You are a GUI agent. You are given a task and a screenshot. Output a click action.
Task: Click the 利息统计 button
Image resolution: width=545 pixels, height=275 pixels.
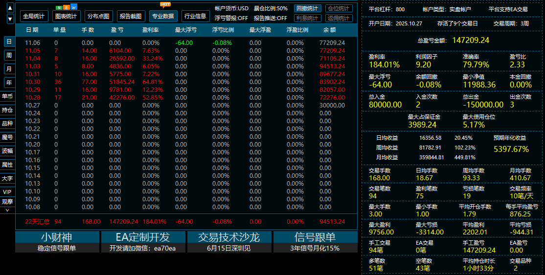pos(307,18)
